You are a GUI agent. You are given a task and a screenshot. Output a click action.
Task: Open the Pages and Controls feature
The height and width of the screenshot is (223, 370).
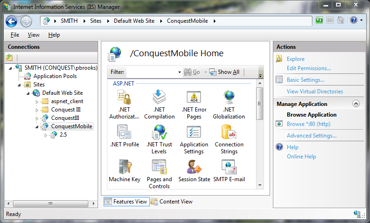(159, 174)
